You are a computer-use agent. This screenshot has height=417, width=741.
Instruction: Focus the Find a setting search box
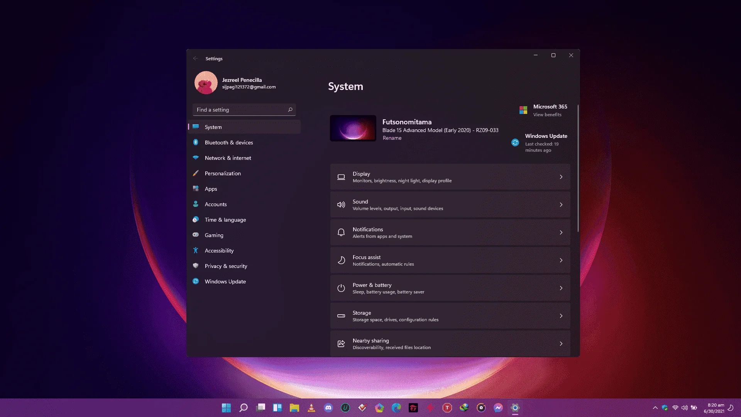[244, 110]
